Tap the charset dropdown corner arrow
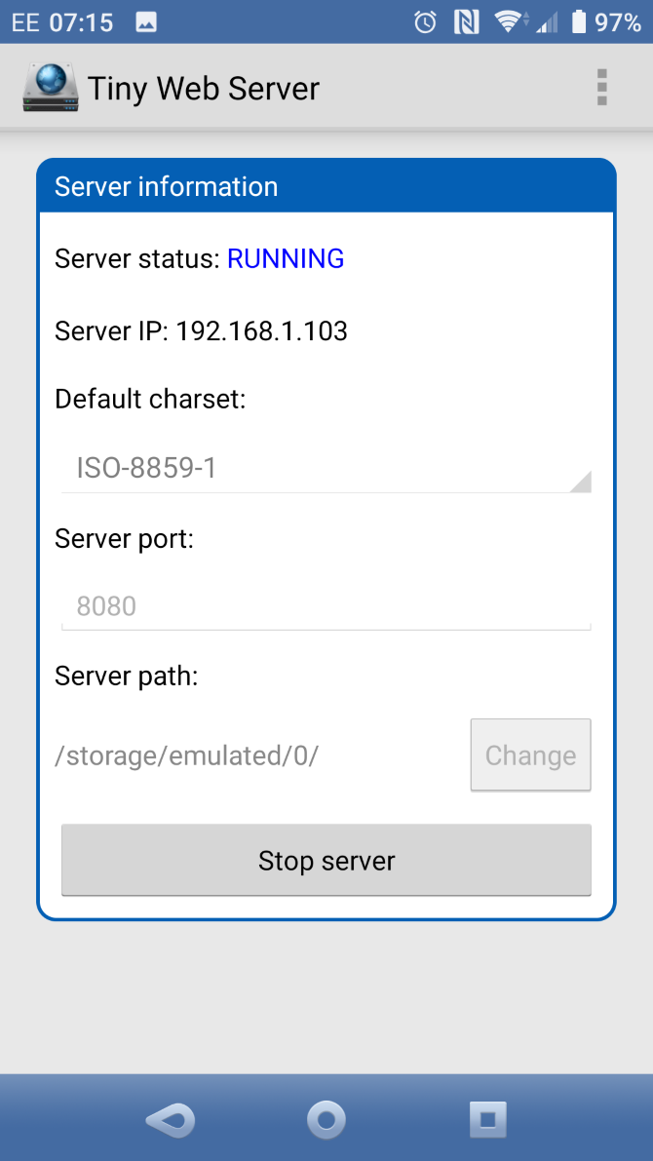The width and height of the screenshot is (653, 1161). click(582, 480)
